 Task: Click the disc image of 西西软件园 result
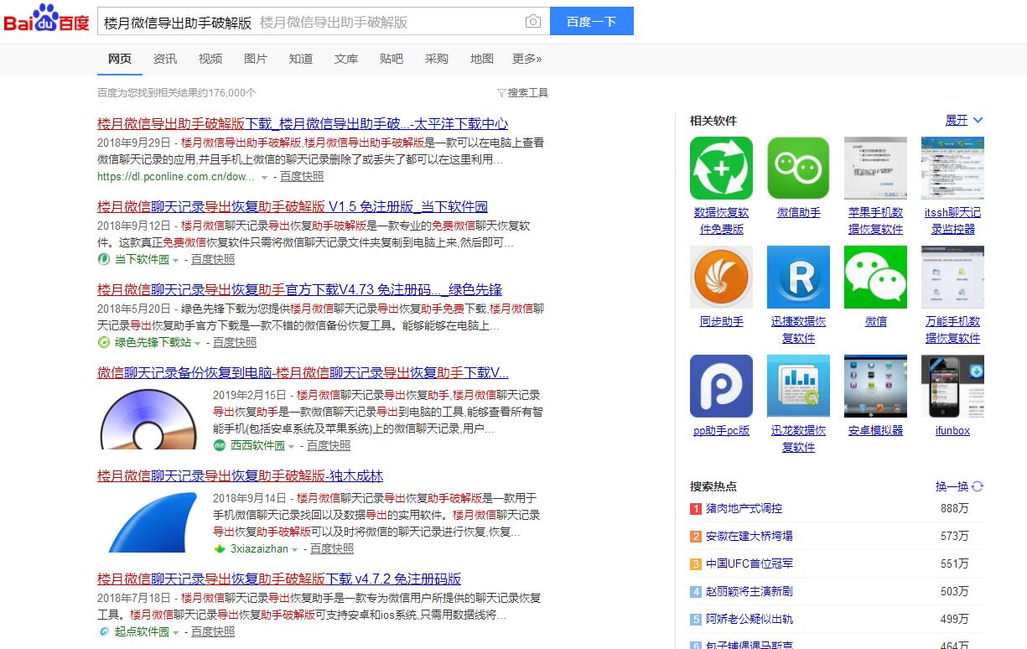[149, 419]
